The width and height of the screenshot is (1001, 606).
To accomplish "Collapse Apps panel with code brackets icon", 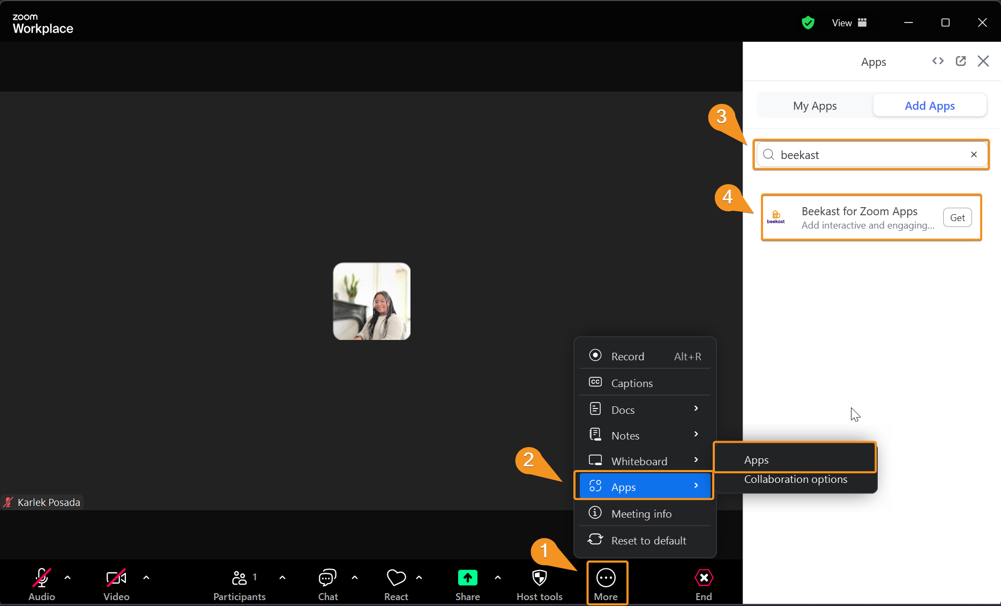I will click(x=938, y=61).
